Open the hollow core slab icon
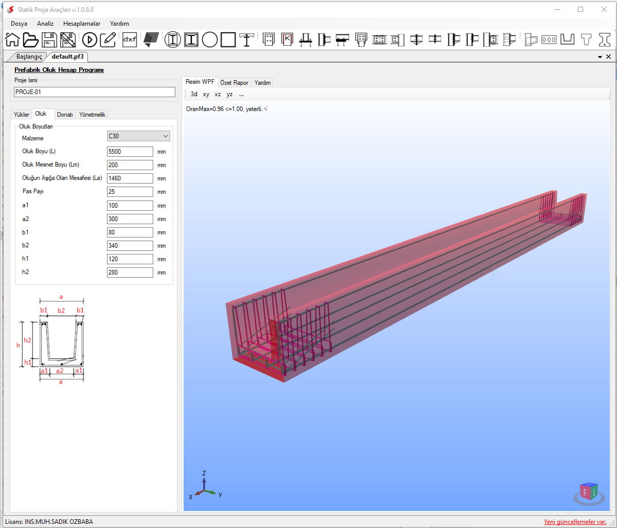This screenshot has width=617, height=528. click(x=549, y=40)
